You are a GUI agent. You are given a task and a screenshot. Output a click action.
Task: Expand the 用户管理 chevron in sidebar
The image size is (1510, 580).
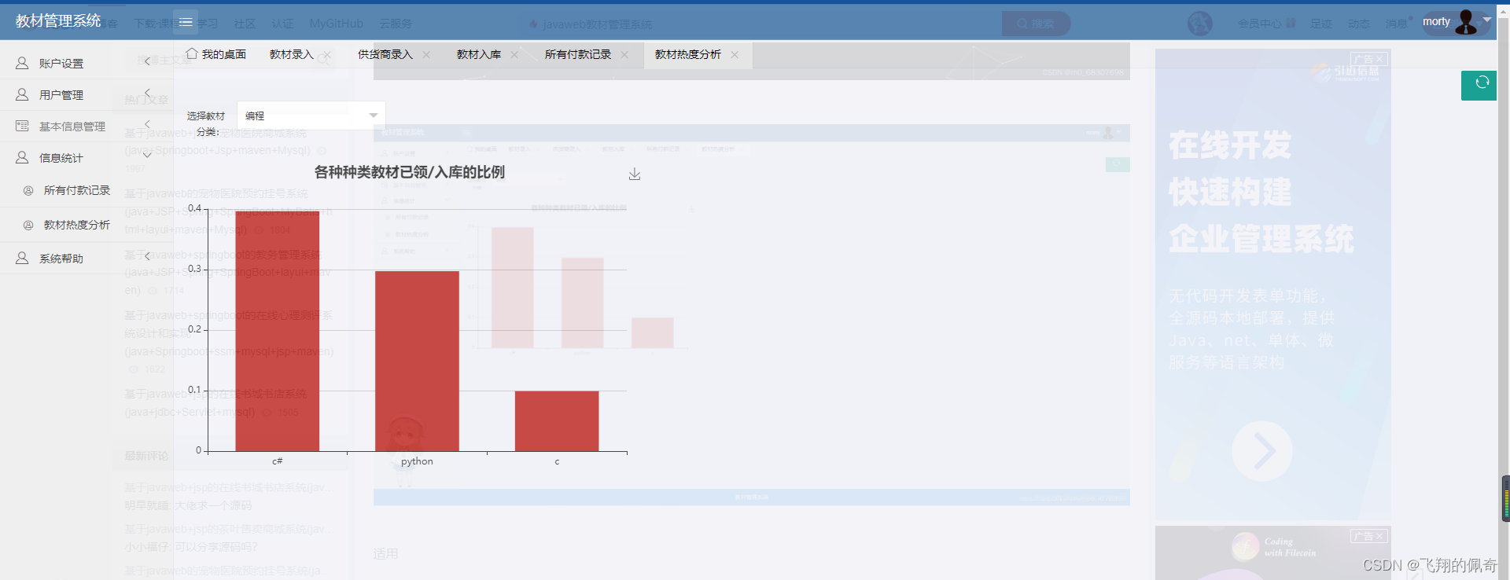click(x=147, y=93)
